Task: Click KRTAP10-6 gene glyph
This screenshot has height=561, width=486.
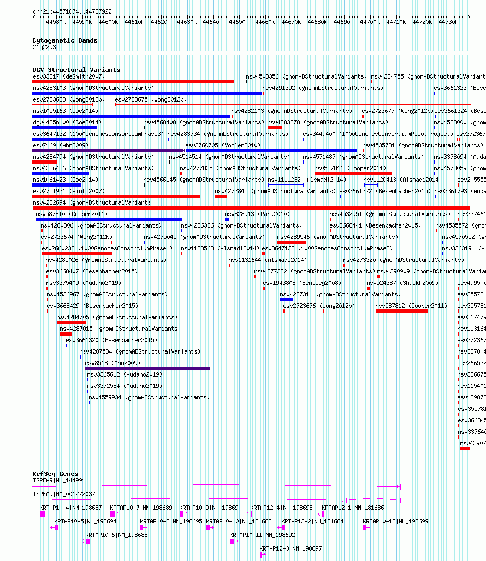Action: click(x=86, y=541)
